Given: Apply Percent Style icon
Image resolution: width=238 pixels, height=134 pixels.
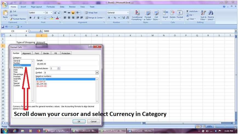Looking at the screenshot, I should [x=115, y=18].
